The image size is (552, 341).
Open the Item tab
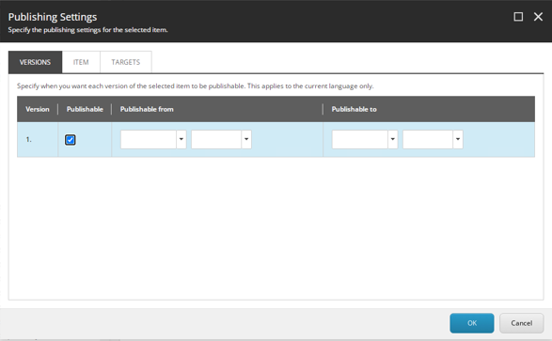81,62
